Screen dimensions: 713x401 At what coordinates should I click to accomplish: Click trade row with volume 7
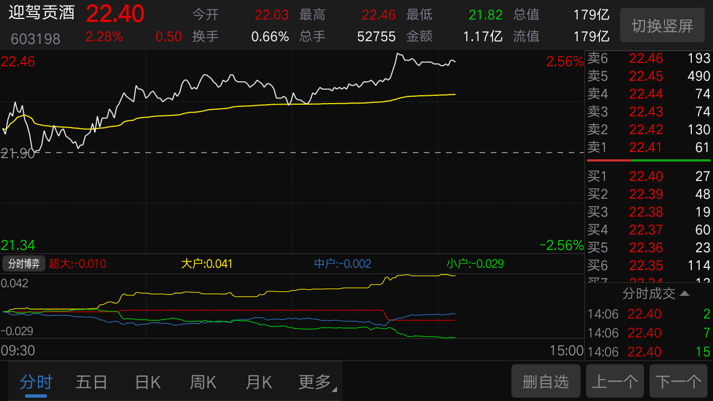click(x=649, y=333)
